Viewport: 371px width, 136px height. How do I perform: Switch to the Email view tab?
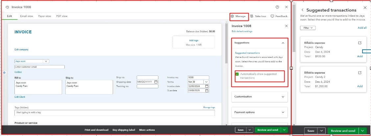27,16
